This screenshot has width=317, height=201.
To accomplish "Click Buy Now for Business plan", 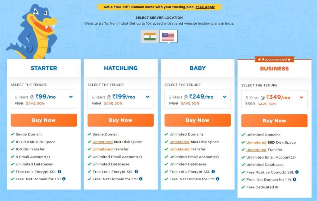I will (274, 121).
